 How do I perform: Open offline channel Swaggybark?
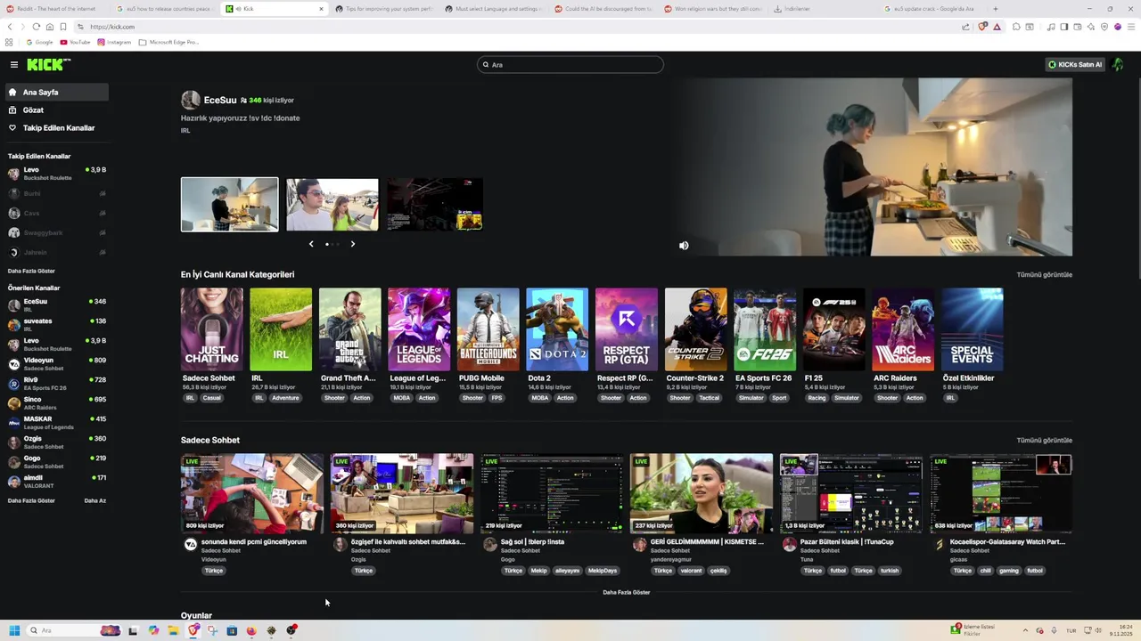55,232
